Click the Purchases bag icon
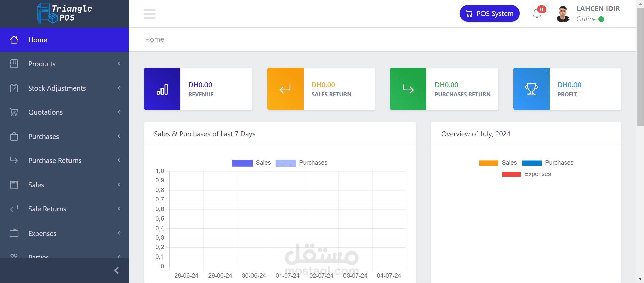644x283 pixels. (x=14, y=136)
